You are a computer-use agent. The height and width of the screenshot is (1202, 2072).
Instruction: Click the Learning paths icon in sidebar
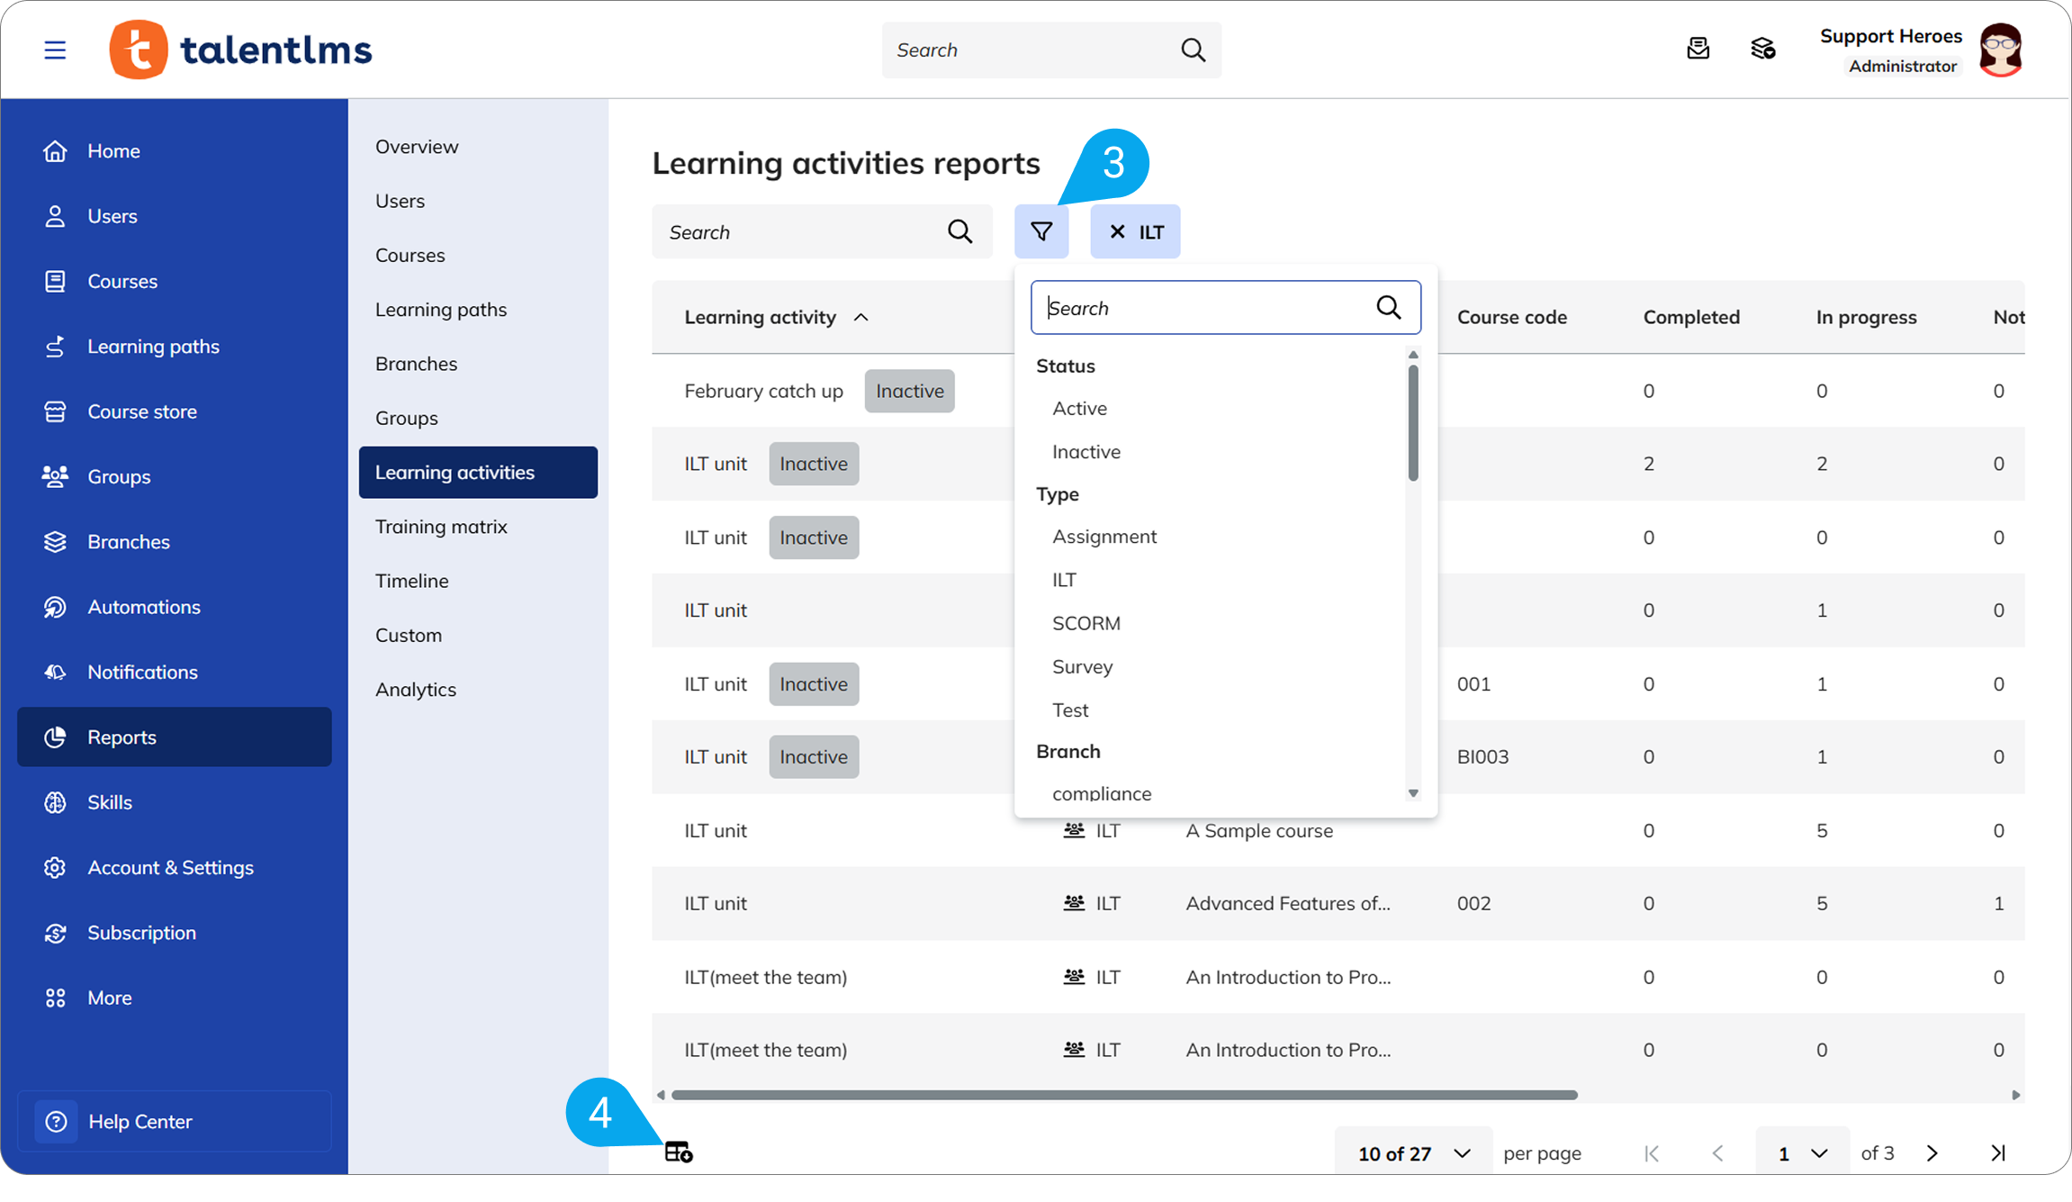(x=55, y=346)
